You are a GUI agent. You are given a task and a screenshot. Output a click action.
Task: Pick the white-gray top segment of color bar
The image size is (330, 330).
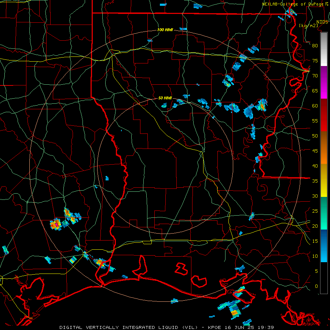tap(324, 49)
